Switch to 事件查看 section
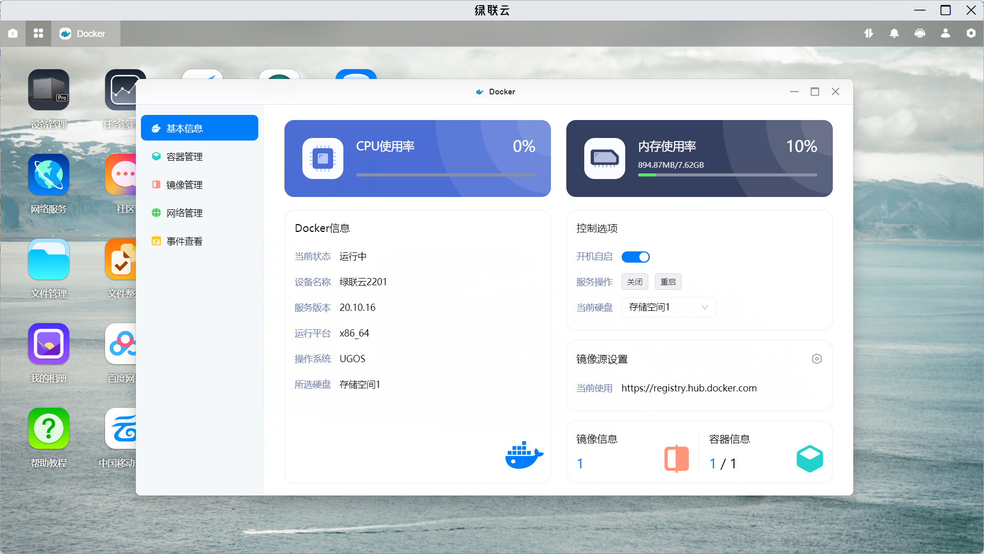 click(x=184, y=241)
